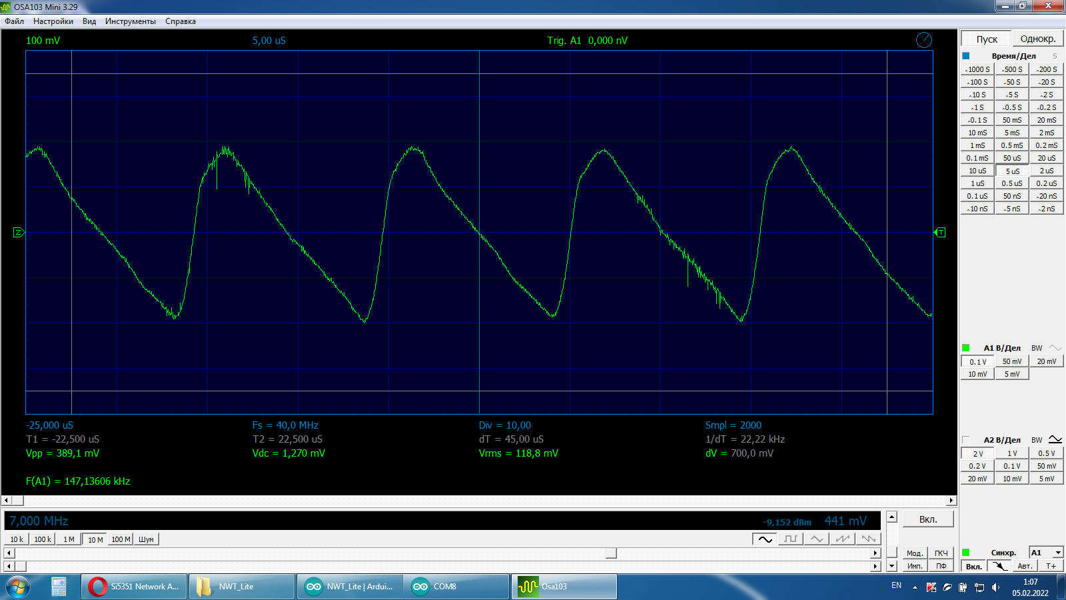Click the round gauge icon above the graph
Screen dimensions: 1066x600
pyautogui.click(x=924, y=40)
